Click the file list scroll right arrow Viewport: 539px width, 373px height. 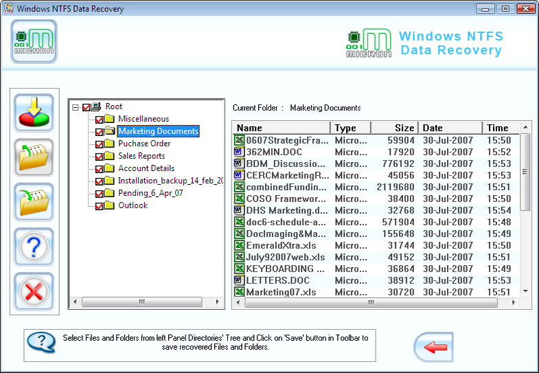pos(514,302)
